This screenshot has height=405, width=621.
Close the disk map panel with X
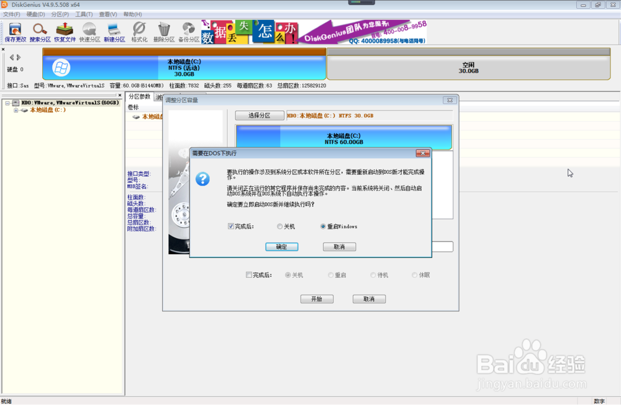point(3,50)
